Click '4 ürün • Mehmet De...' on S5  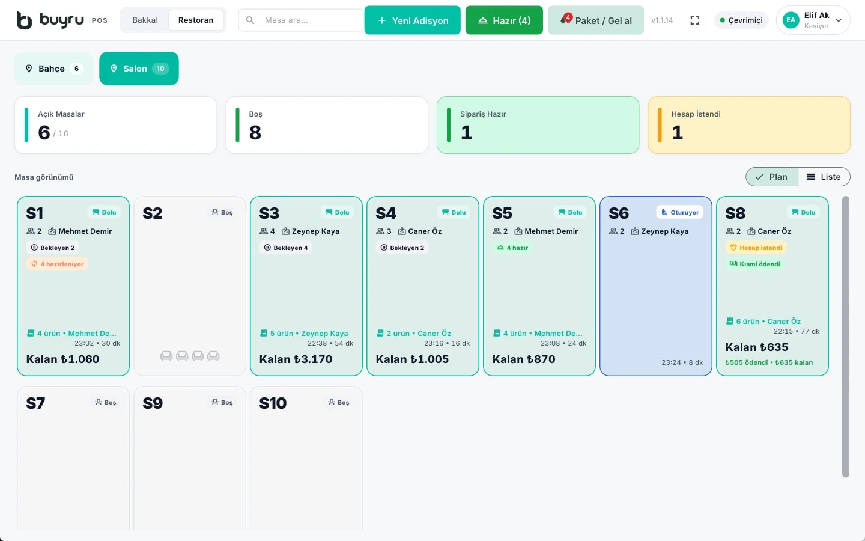tap(542, 334)
